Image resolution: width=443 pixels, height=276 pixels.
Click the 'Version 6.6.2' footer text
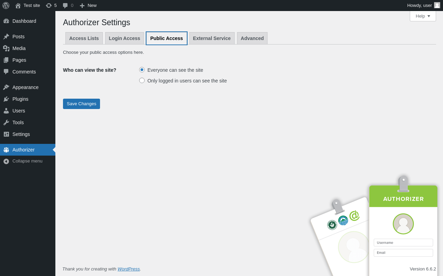click(423, 269)
